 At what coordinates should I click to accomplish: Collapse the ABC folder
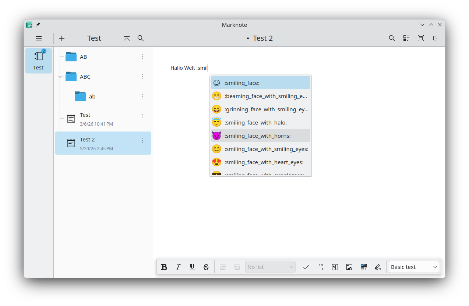tap(60, 77)
